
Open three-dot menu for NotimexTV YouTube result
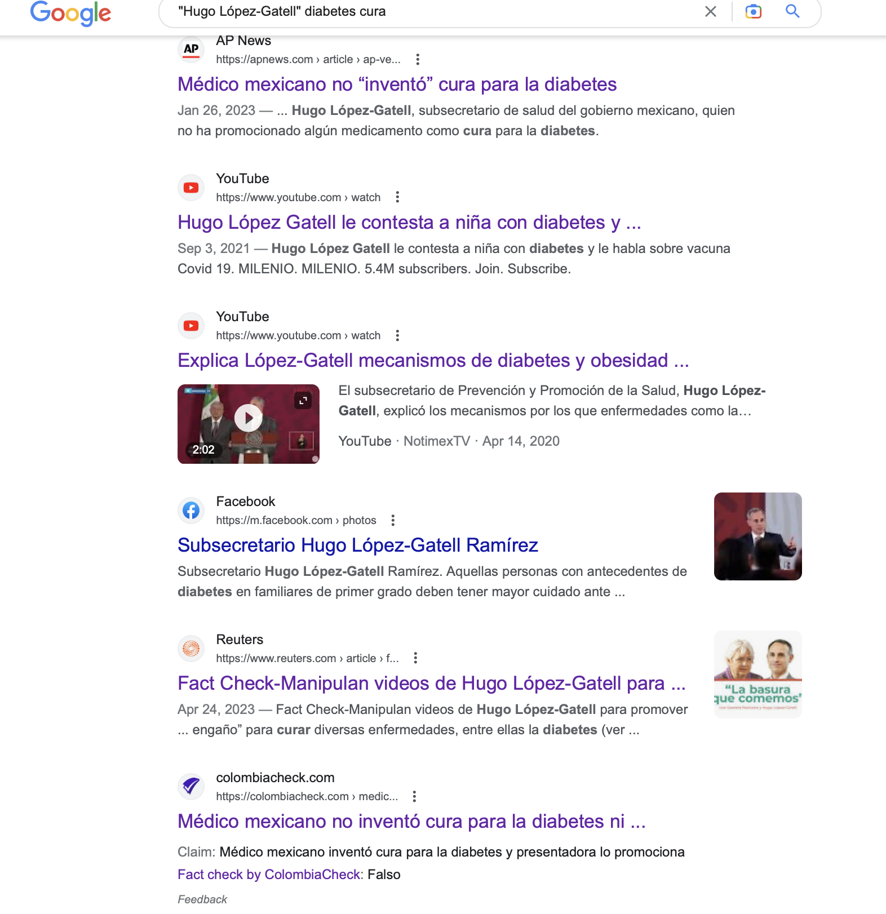(397, 335)
